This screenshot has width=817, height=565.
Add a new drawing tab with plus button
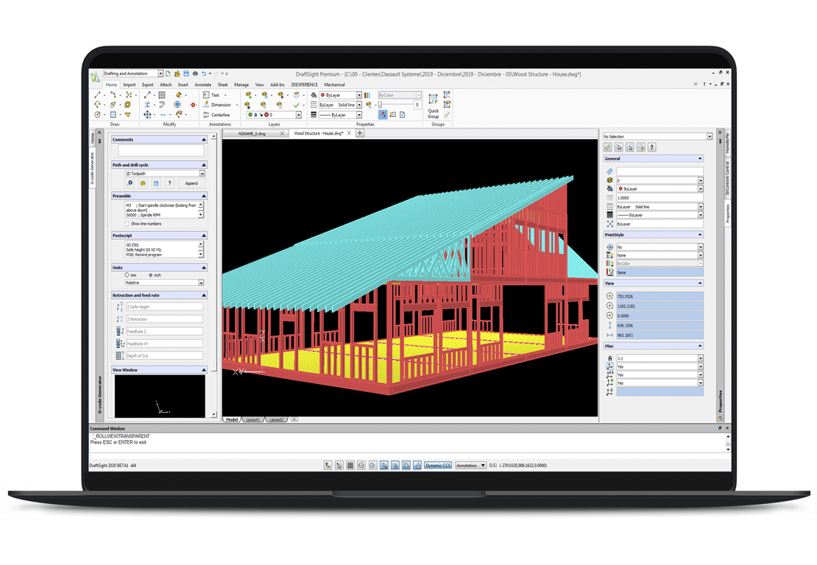[359, 133]
